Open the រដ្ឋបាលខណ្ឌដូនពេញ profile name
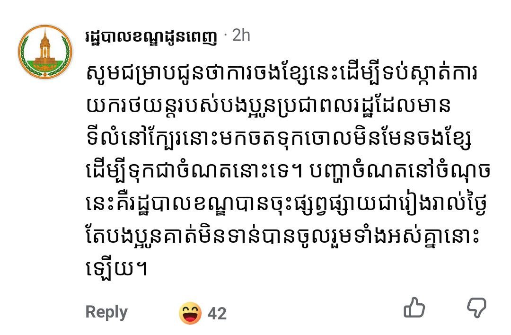Screen dimensions: 511x335 pyautogui.click(x=151, y=37)
